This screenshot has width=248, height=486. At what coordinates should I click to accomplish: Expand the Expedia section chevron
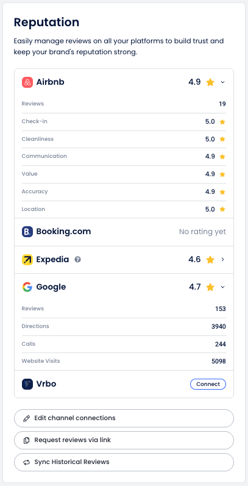point(222,260)
